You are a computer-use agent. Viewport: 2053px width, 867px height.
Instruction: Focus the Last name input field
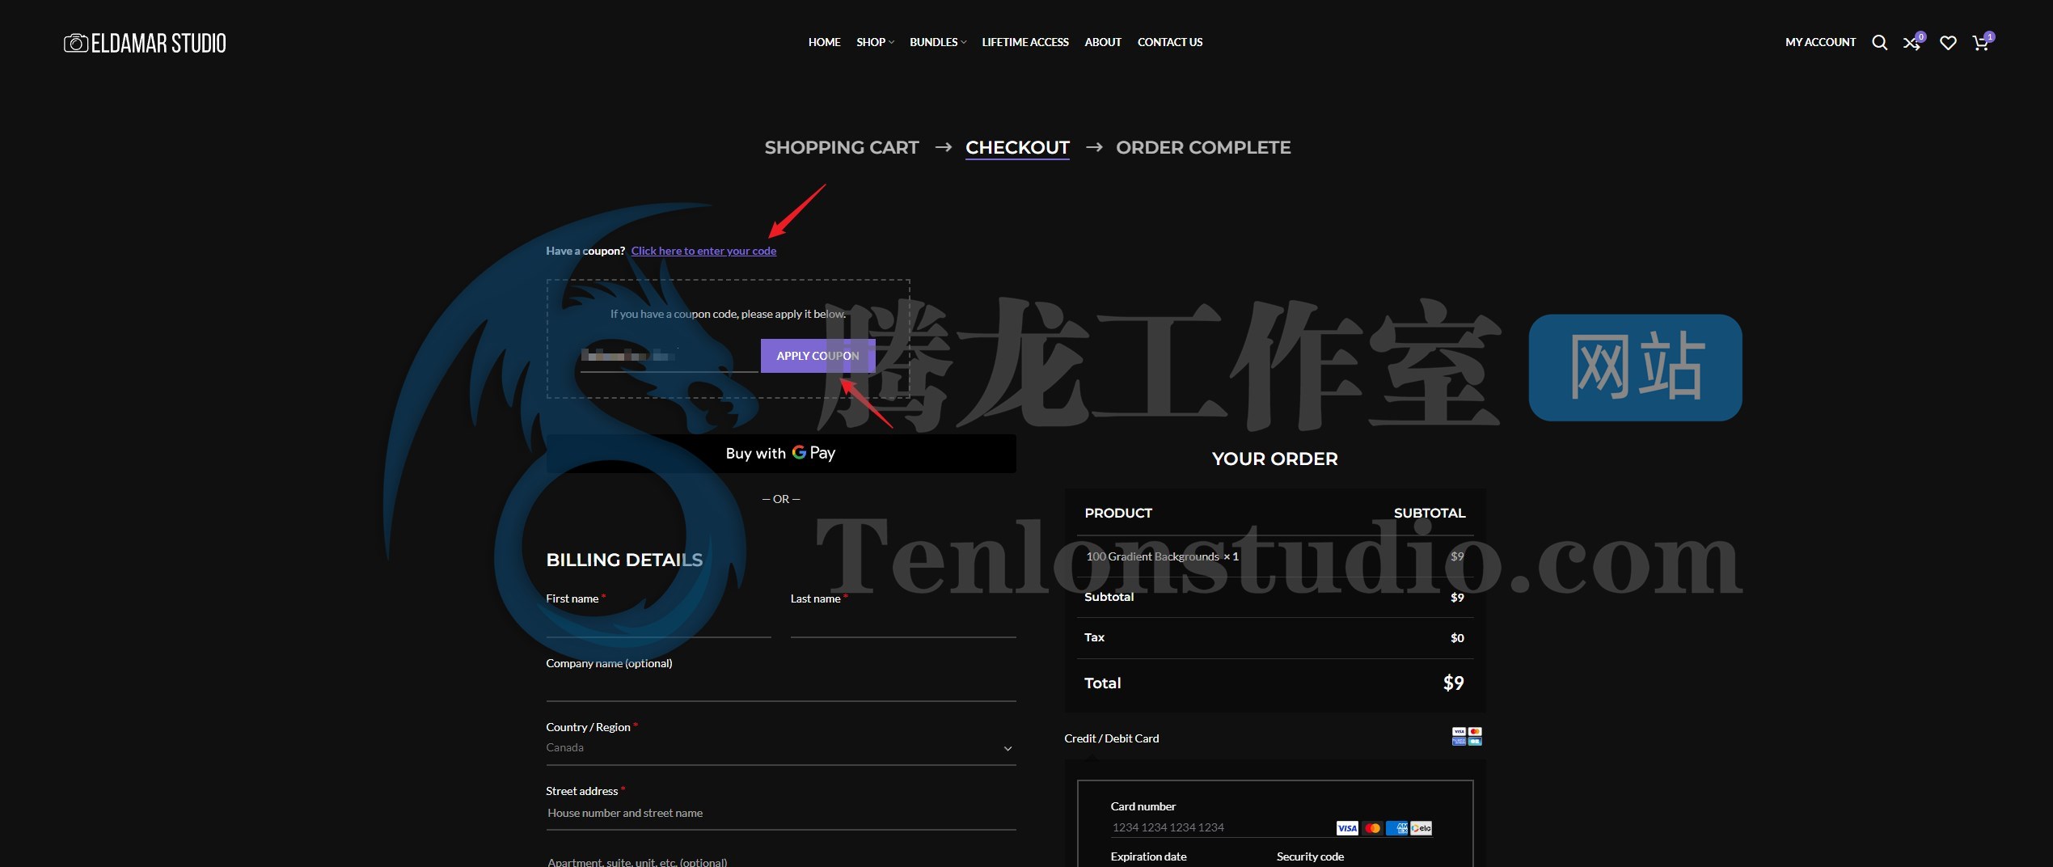(903, 623)
